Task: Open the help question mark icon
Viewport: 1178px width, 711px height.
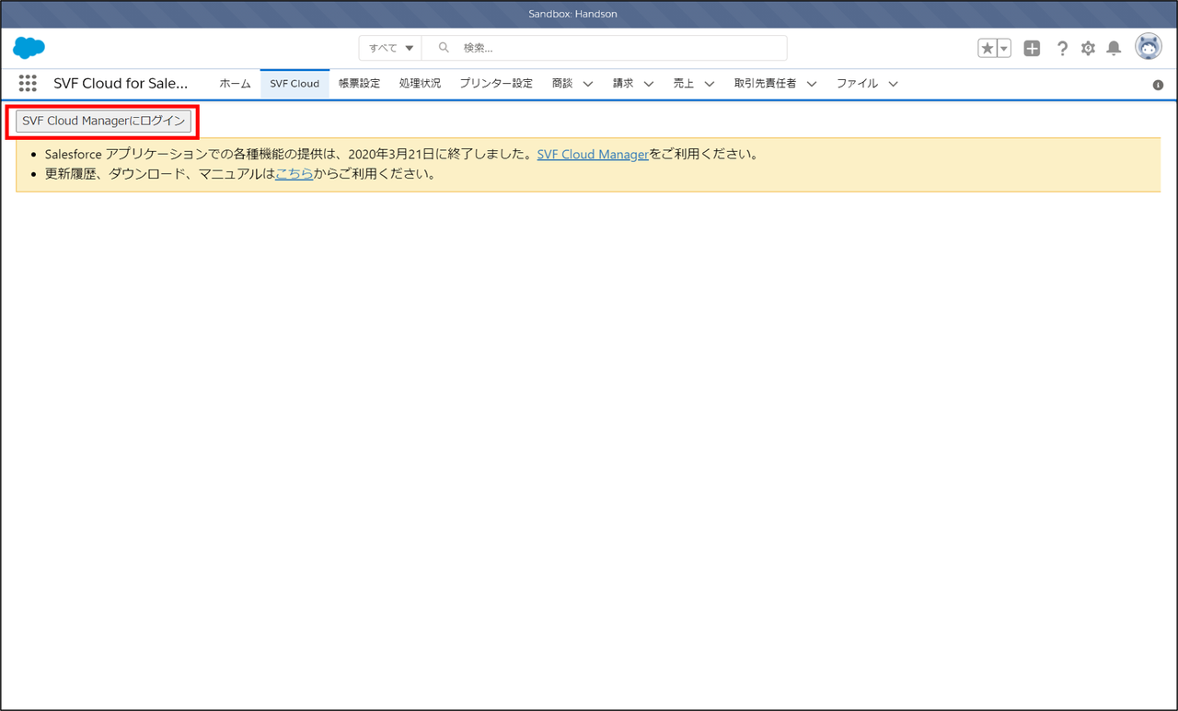Action: coord(1062,48)
